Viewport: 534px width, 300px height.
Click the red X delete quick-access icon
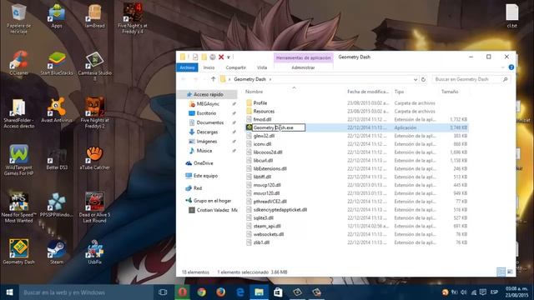point(221,57)
